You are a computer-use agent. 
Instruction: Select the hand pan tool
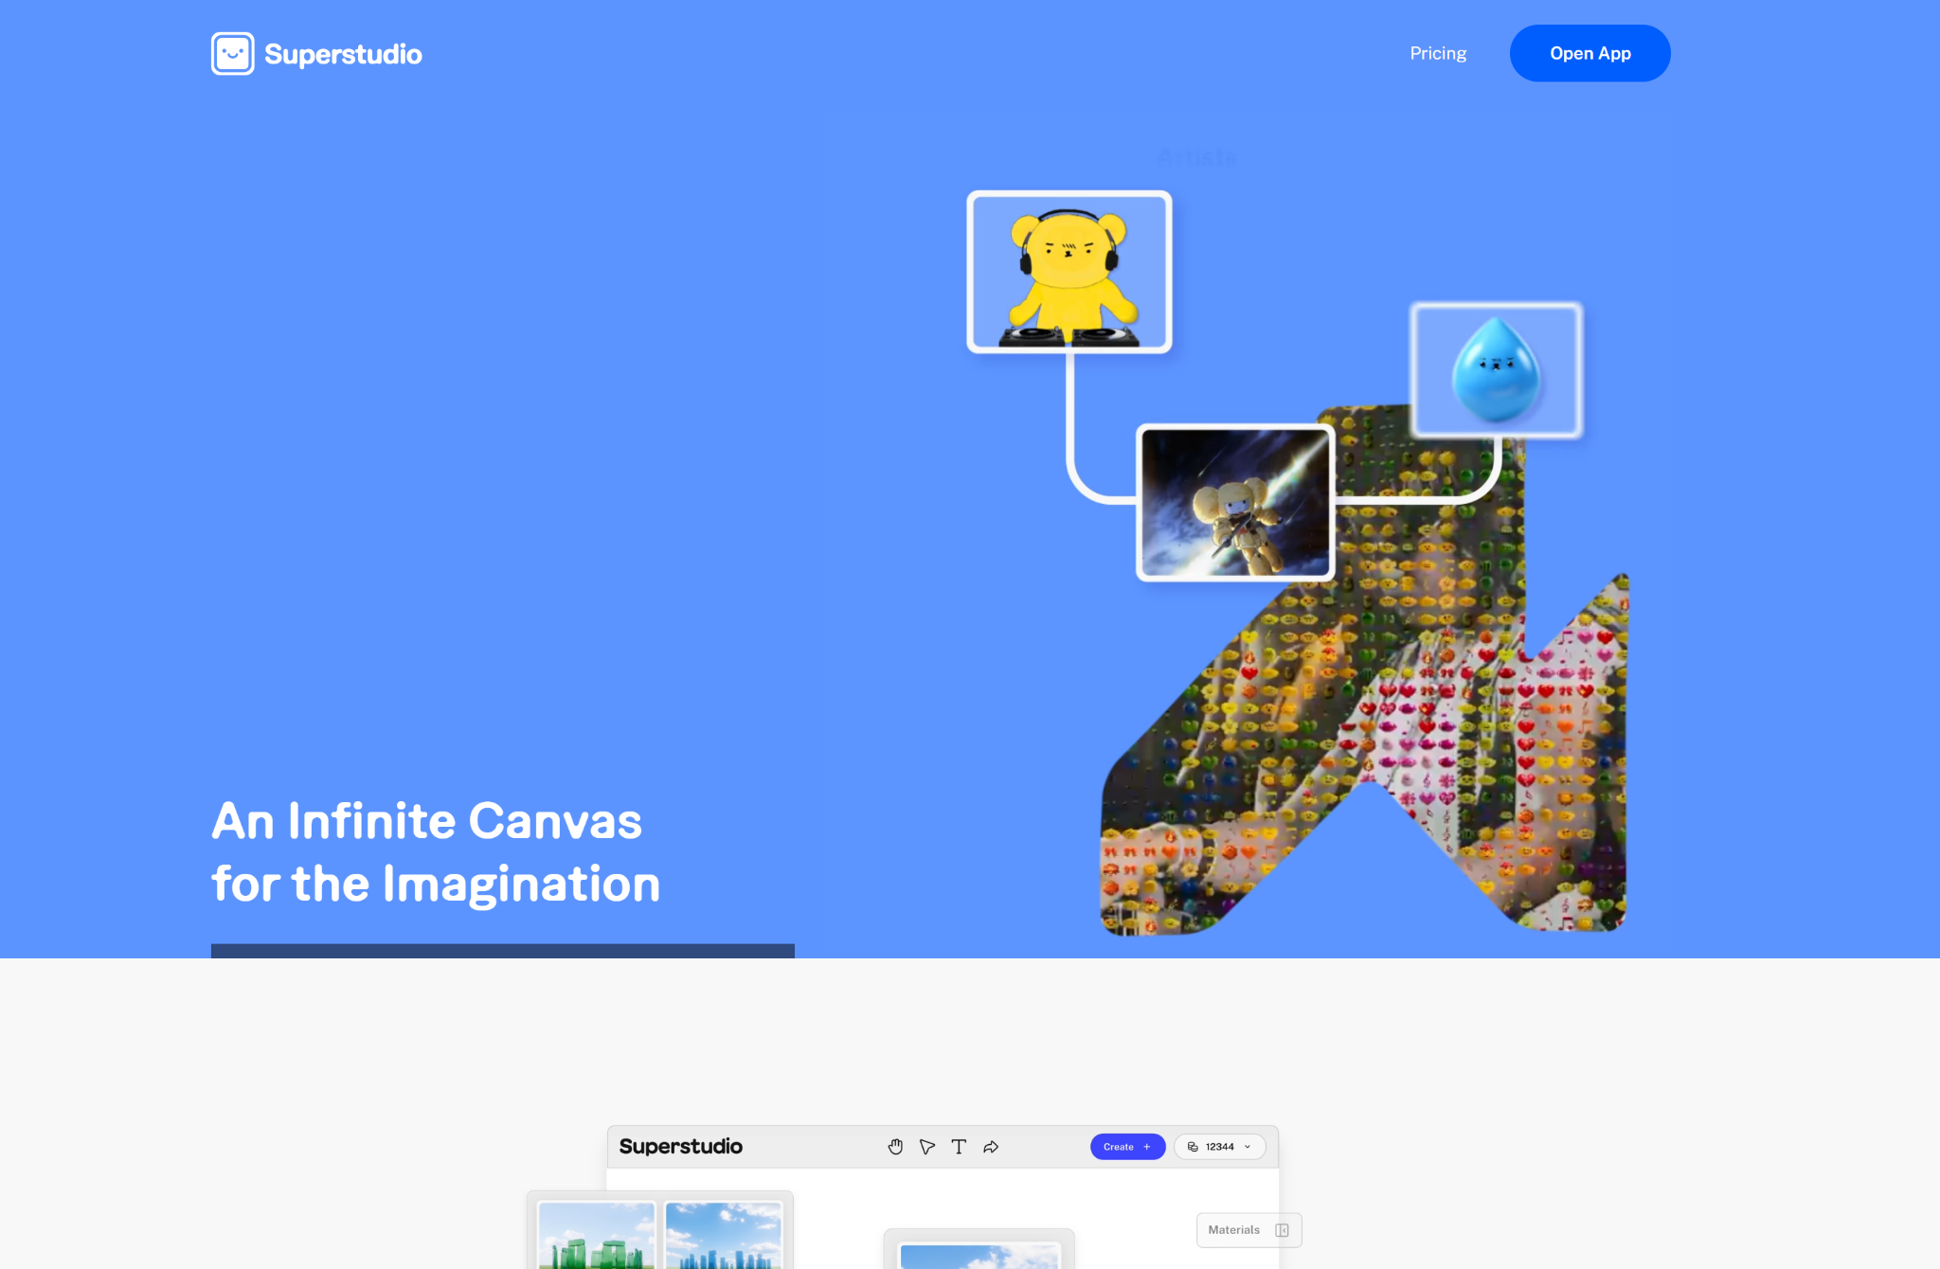pos(895,1147)
